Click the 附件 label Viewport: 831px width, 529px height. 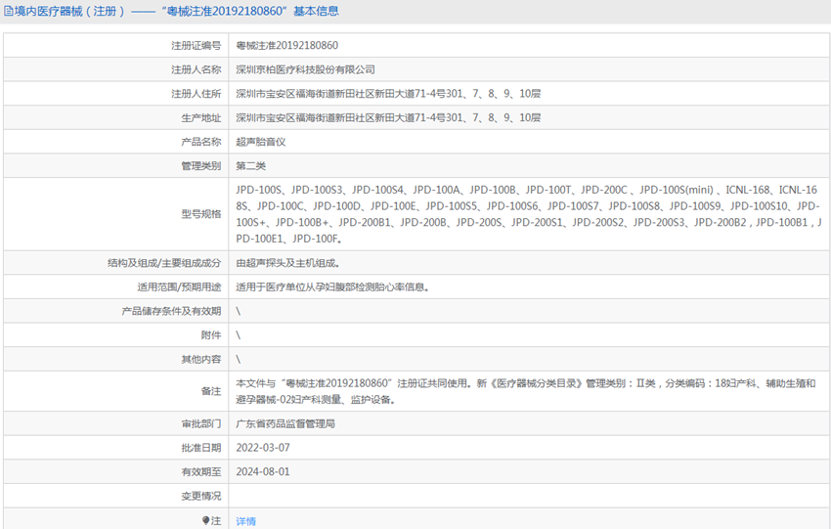pyautogui.click(x=211, y=335)
